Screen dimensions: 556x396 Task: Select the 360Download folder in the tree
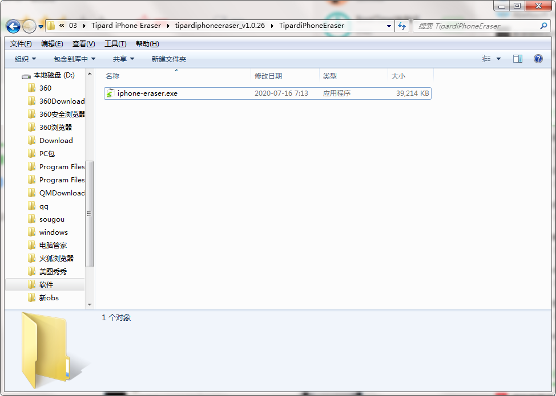pyautogui.click(x=62, y=101)
